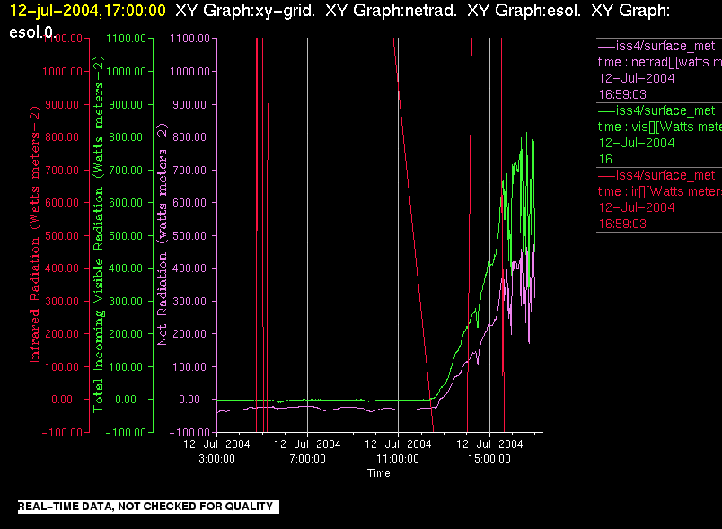
Task: Click the magenta axis -100.00 tick value
Action: 189,433
